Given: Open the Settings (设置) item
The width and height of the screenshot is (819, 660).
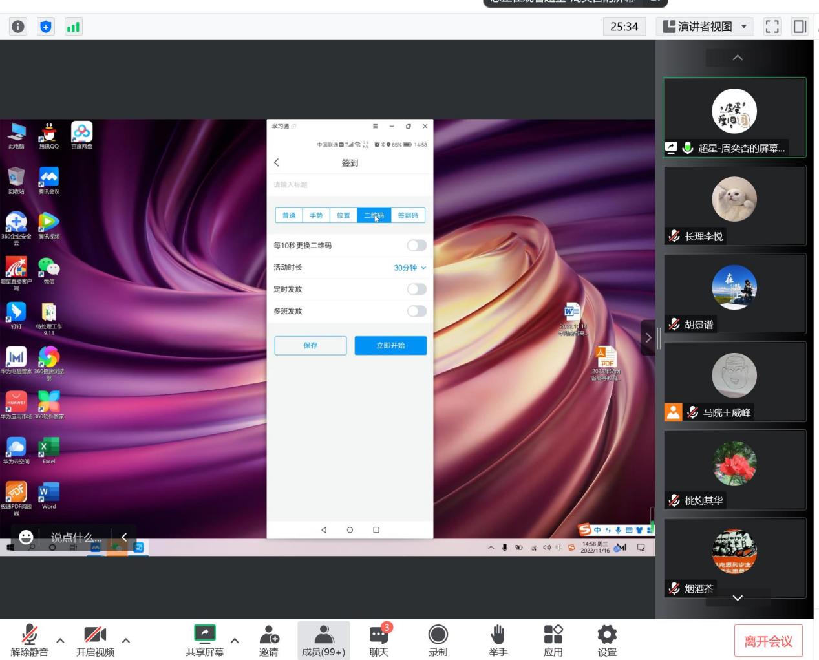Looking at the screenshot, I should [x=607, y=640].
